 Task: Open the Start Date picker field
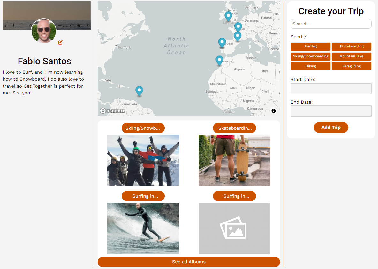point(331,89)
